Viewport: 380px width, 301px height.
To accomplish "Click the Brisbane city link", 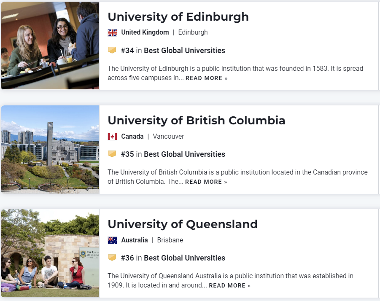I will [170, 240].
